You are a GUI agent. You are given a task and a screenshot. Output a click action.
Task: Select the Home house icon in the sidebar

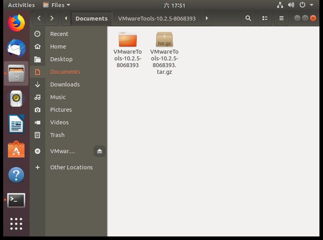coord(38,47)
